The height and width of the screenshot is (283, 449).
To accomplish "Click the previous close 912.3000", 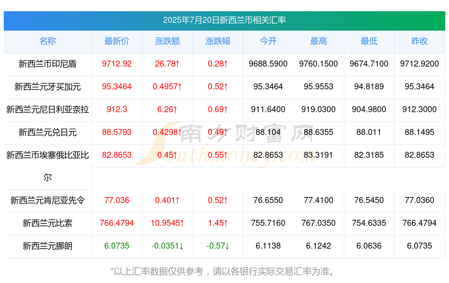I will (x=419, y=110).
